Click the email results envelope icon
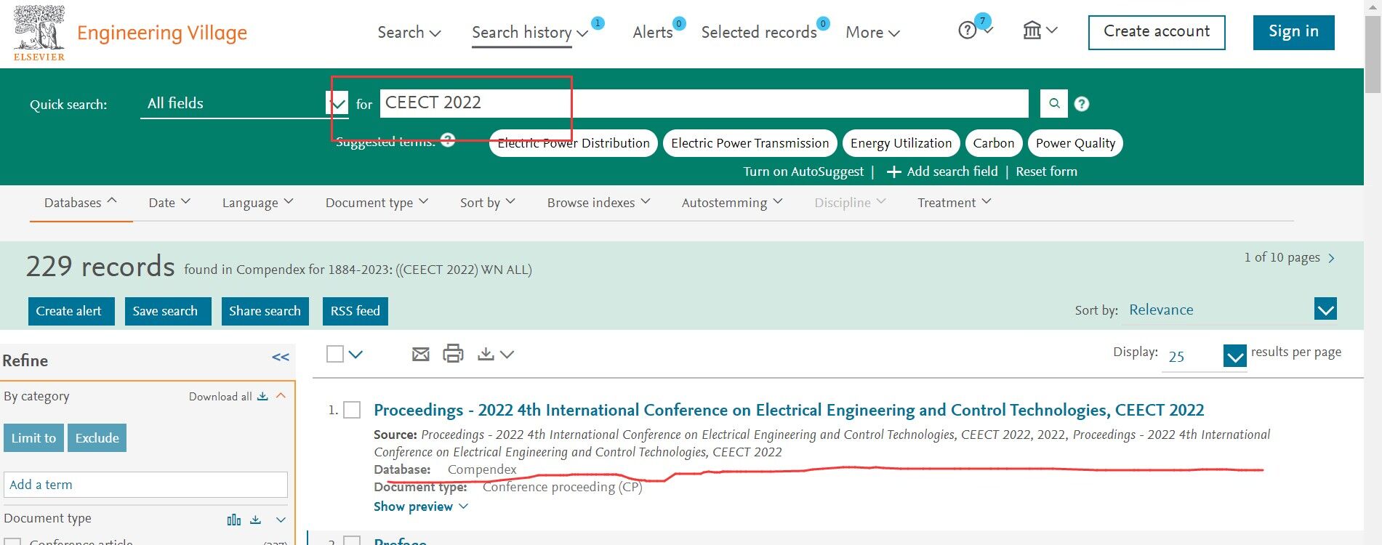This screenshot has width=1382, height=545. coord(421,354)
